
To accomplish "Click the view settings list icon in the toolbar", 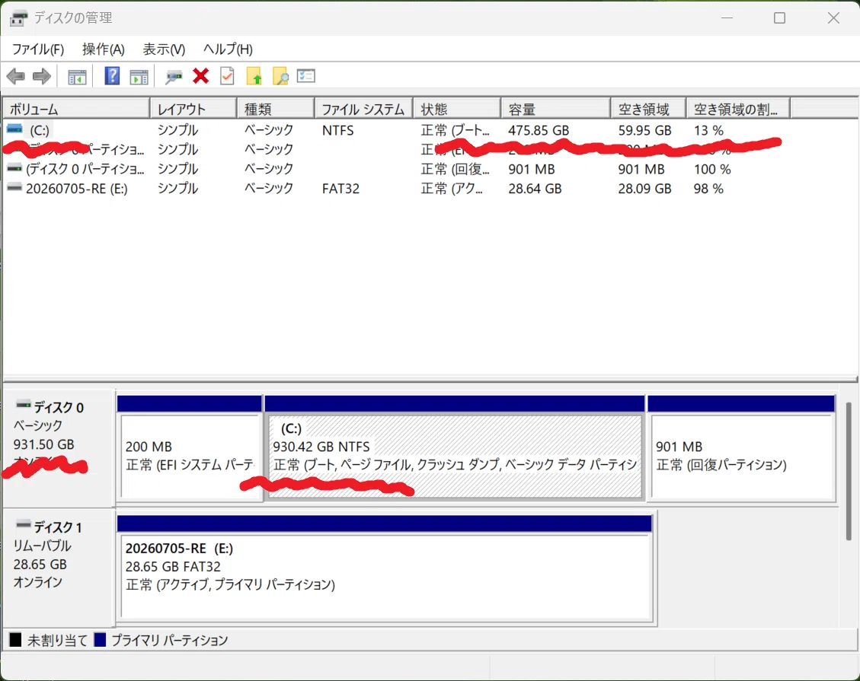I will 306,75.
